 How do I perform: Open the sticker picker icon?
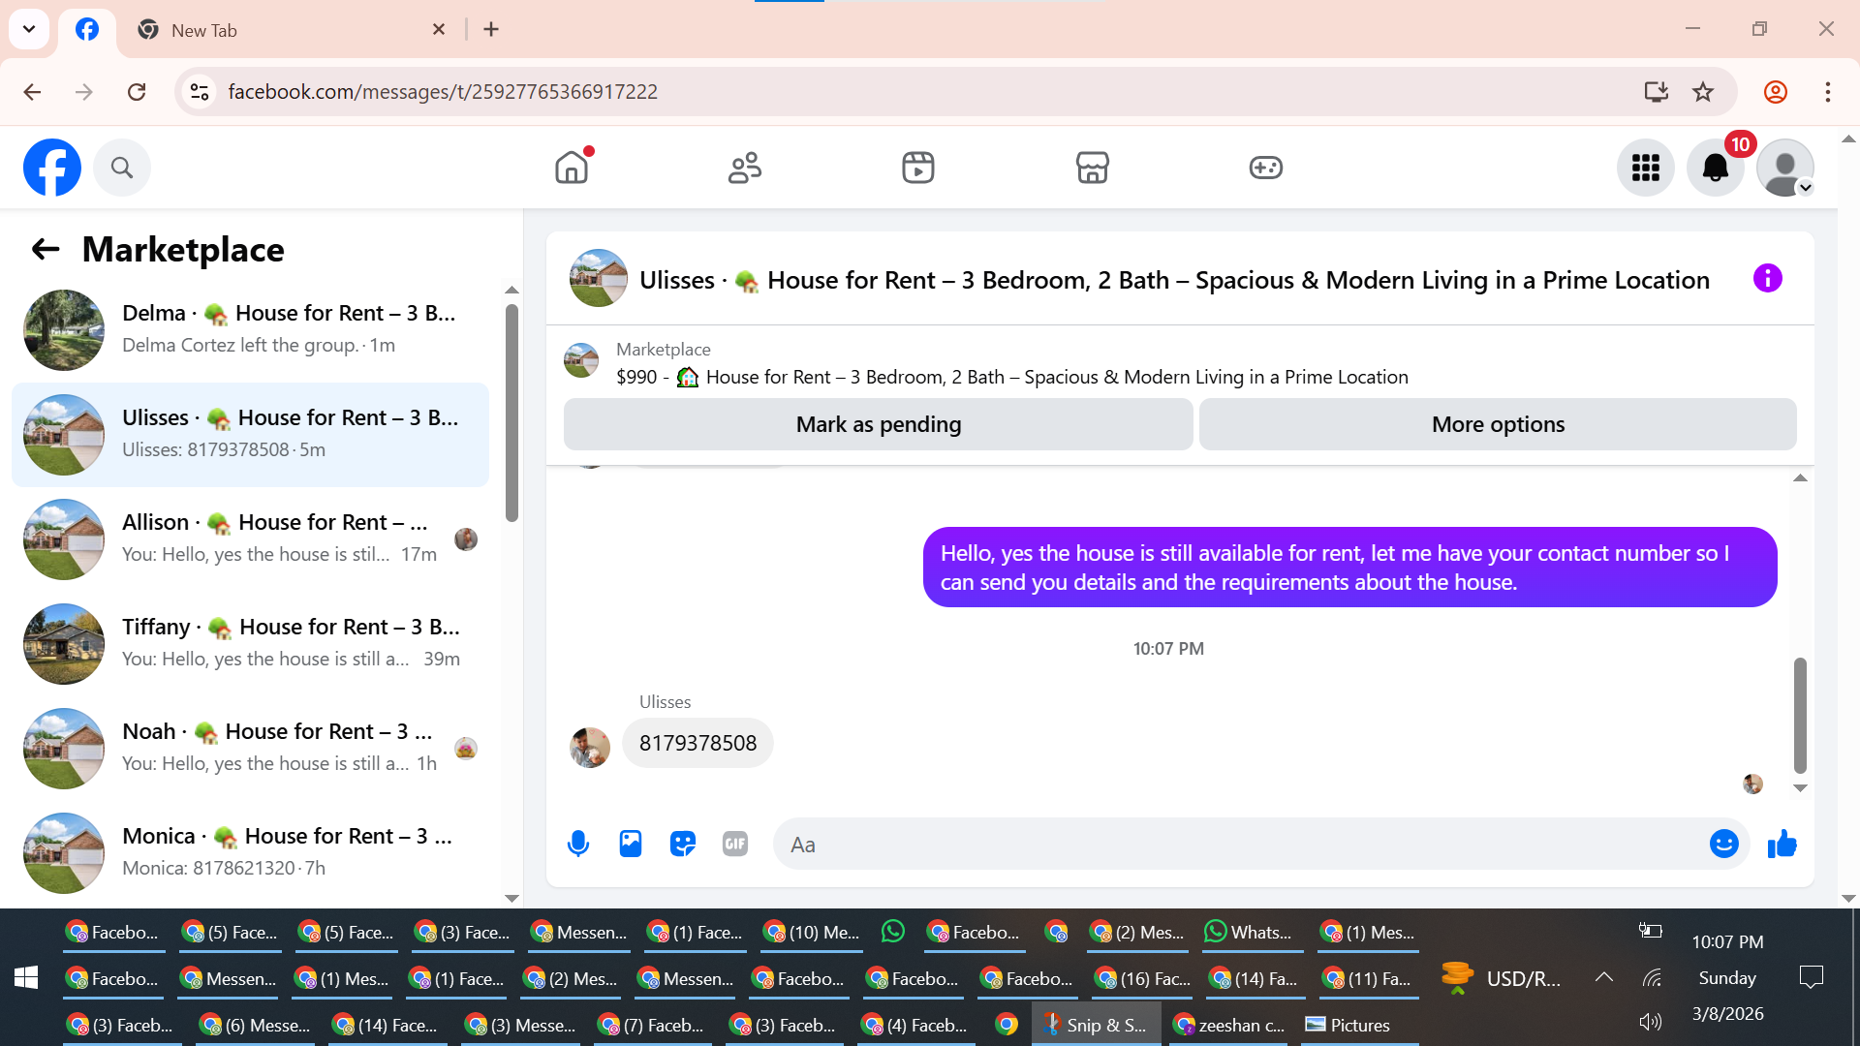point(683,845)
